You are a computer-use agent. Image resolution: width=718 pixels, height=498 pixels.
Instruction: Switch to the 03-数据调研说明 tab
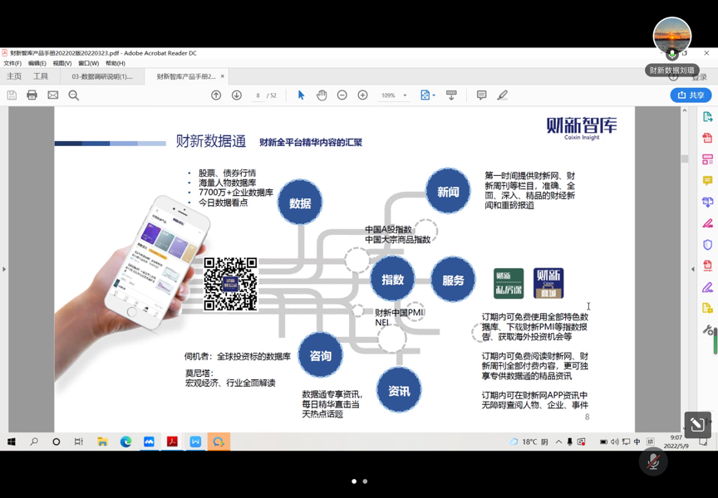click(x=102, y=76)
